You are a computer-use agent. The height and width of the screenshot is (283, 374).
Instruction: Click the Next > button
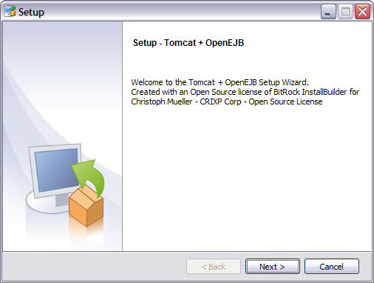[x=273, y=267]
